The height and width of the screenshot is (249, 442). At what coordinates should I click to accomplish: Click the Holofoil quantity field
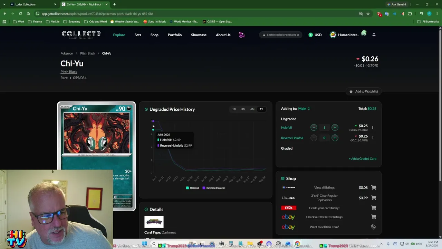coord(324,128)
